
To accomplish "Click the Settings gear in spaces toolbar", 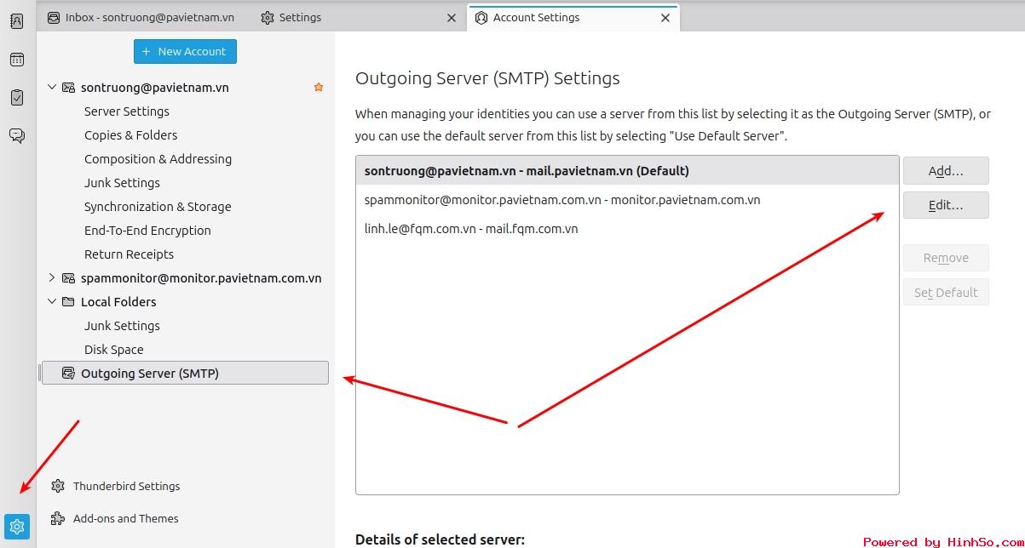I will [x=17, y=527].
